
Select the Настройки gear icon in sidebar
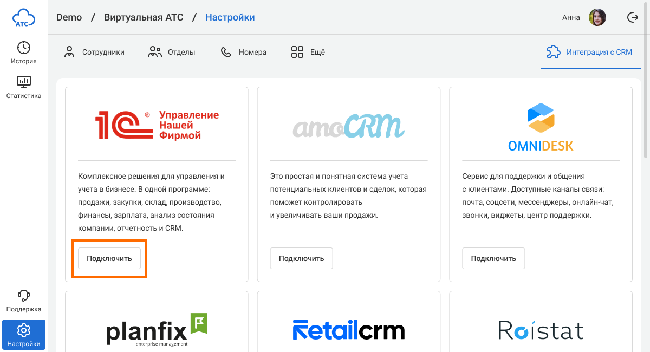[24, 330]
